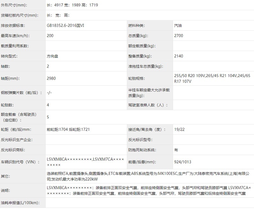Select curb weight value 2140
Image resolution: width=254 pixels, height=213 pixels.
tap(179, 56)
